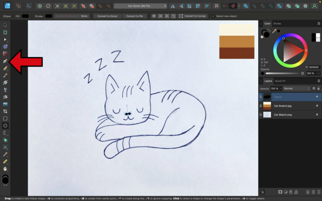The image size is (322, 201).
Task: Toggle the layer lock icon
Action: tap(319, 88)
